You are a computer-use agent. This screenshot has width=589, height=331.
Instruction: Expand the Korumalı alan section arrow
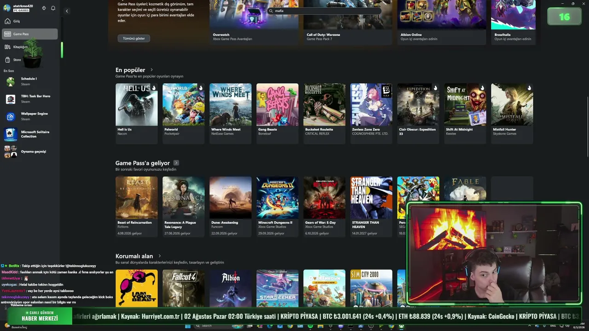pyautogui.click(x=160, y=256)
